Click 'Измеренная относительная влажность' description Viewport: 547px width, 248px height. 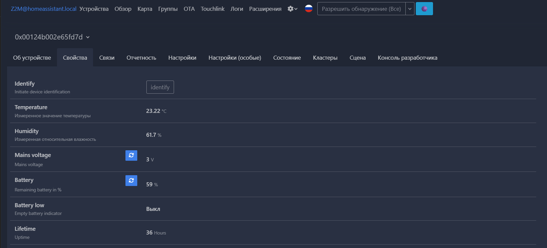(55, 139)
